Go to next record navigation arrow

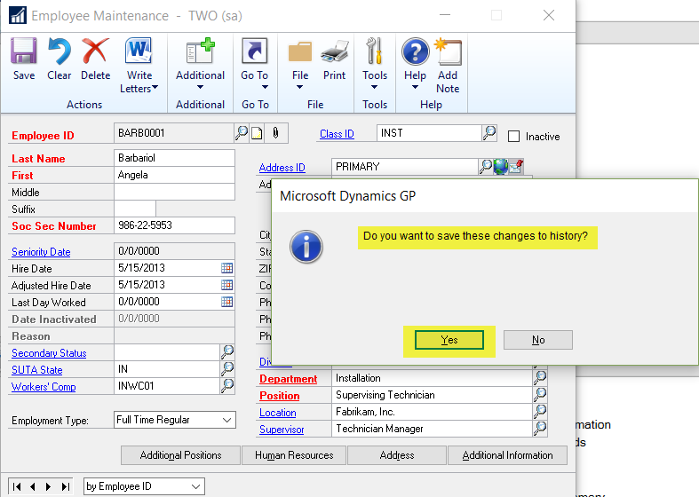(x=48, y=486)
